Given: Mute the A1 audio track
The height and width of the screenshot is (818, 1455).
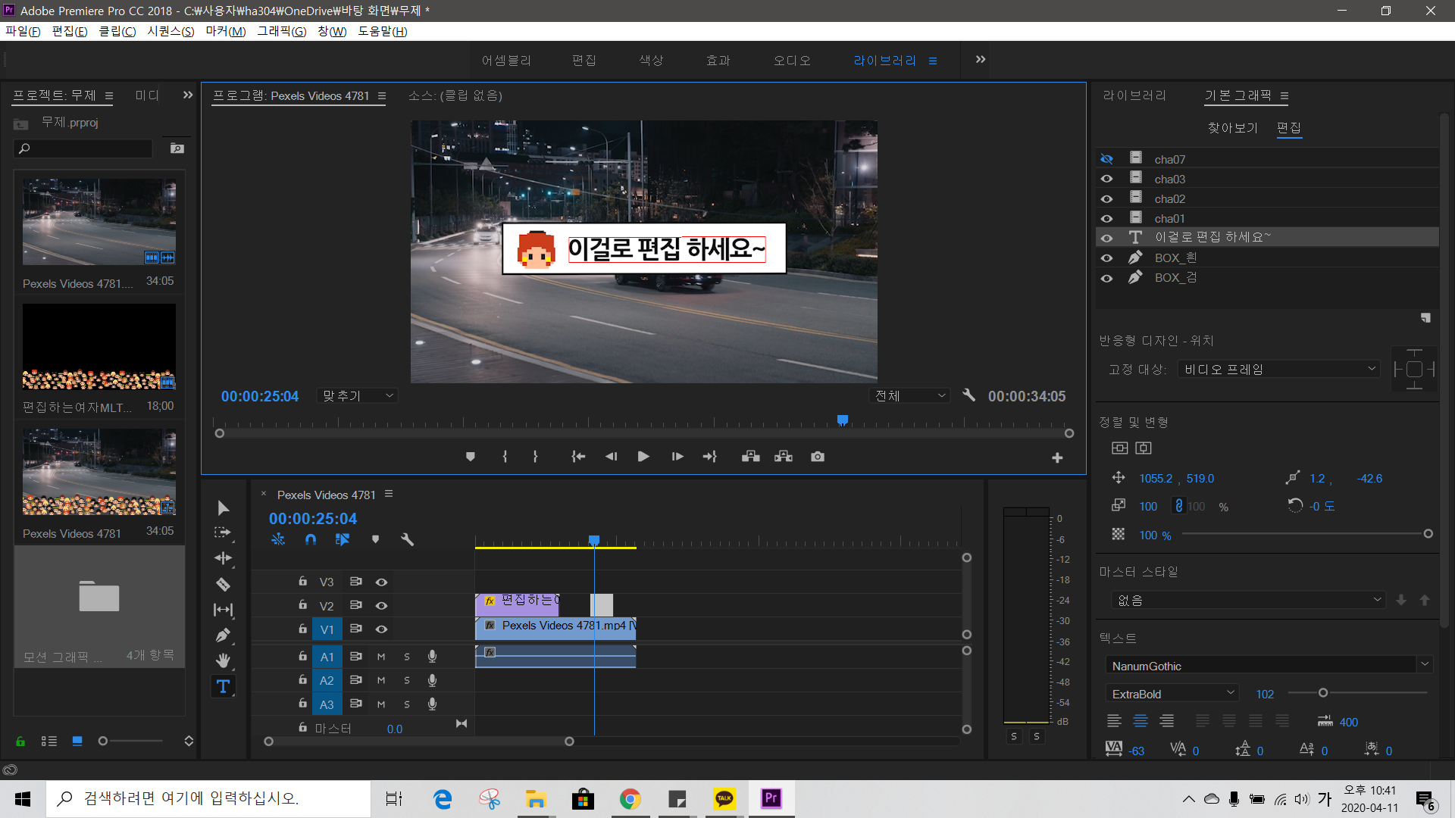Looking at the screenshot, I should (x=381, y=657).
